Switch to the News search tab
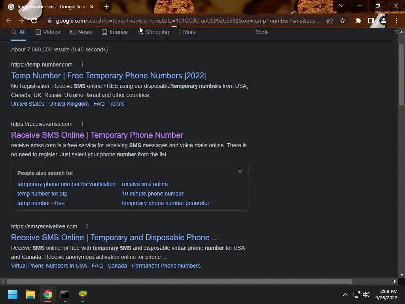405x304 pixels. 81,32
